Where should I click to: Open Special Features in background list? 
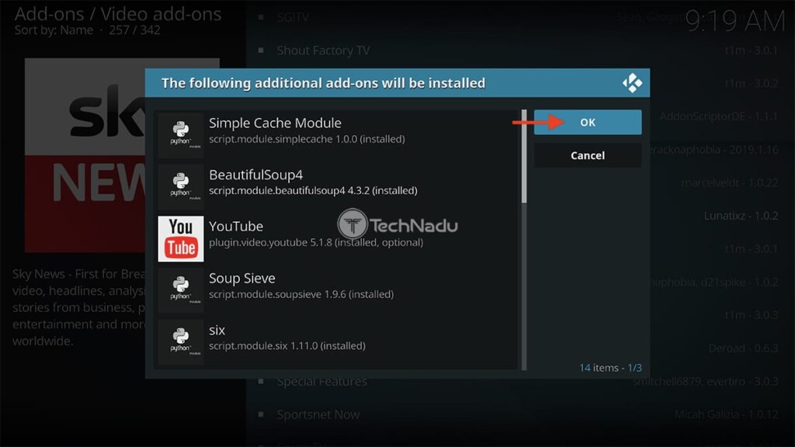[321, 382]
